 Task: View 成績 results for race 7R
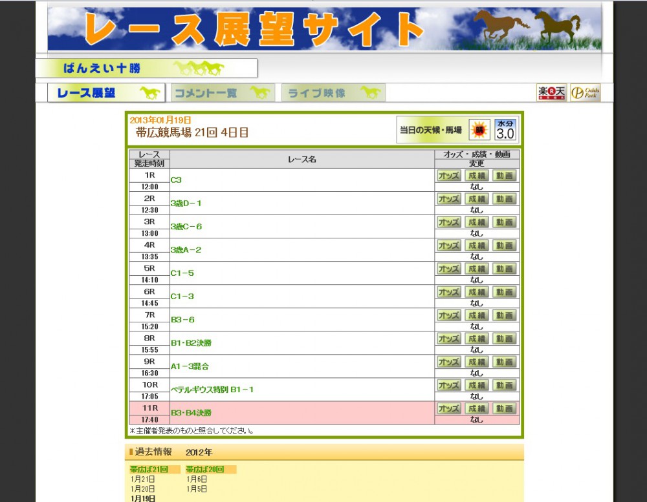point(477,315)
